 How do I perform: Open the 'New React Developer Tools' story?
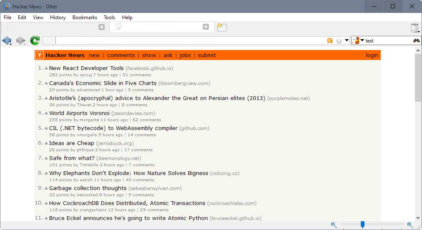click(86, 68)
